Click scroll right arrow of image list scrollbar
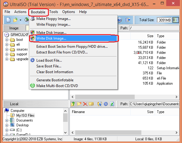The width and height of the screenshot is (182, 143). (177, 97)
